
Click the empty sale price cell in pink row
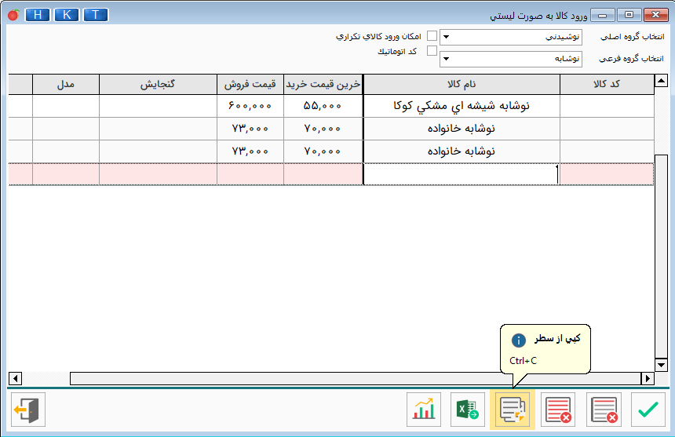250,174
